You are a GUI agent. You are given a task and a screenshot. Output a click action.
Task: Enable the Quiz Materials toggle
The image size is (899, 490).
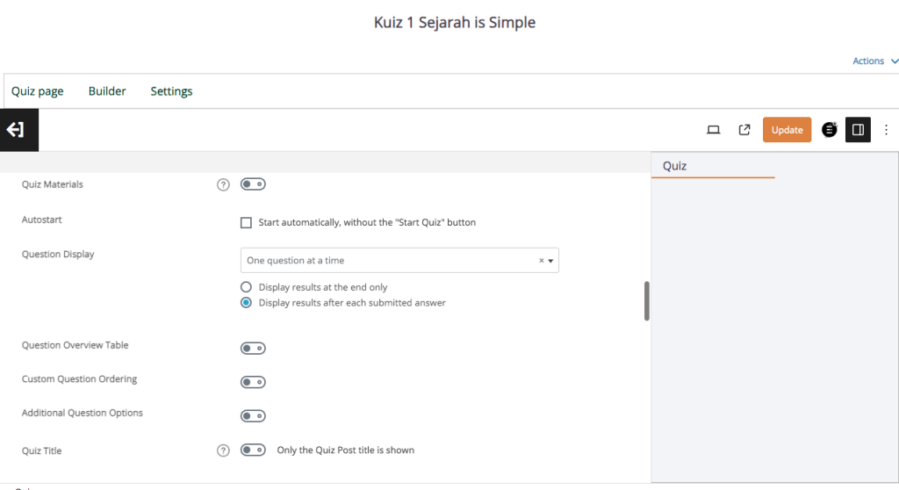click(253, 184)
